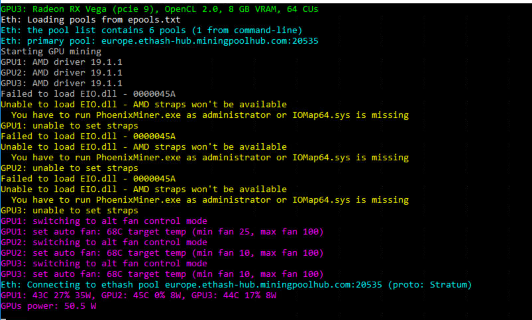
Task: Click the 'GPU3: unable to set straps' line
Action: pos(70,211)
